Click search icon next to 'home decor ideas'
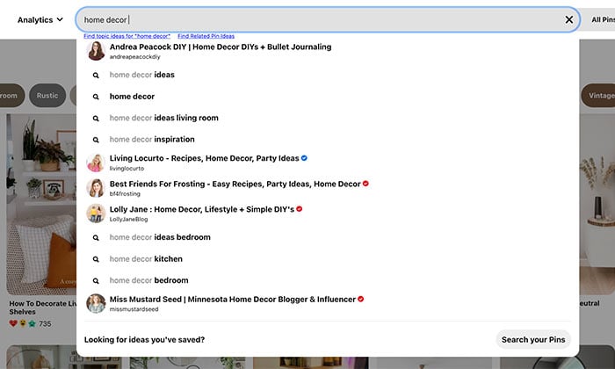Screen dimensions: 615x369 click(x=96, y=75)
